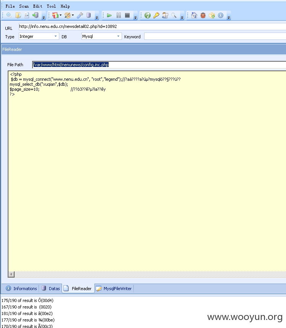Click the user with card icon
The width and height of the screenshot is (286, 328).
point(165,15)
